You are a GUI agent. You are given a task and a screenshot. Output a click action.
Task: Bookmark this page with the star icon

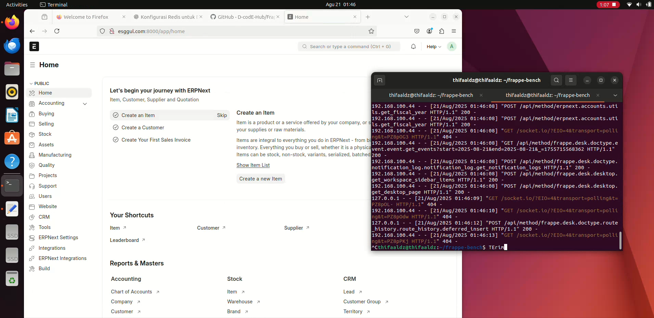[x=371, y=31]
